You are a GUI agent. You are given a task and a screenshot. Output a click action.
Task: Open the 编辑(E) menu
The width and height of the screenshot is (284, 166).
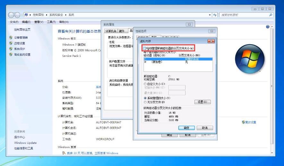(26, 22)
